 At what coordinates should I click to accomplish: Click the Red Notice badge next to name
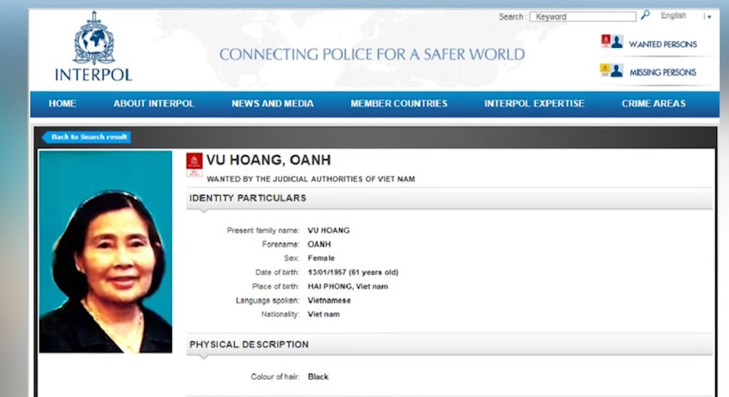click(x=194, y=165)
